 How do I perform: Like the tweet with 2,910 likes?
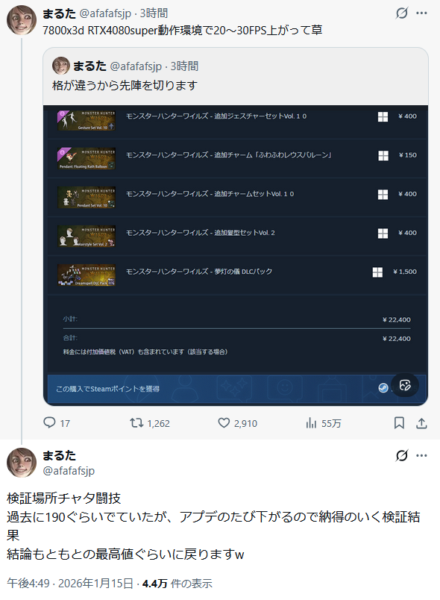[x=224, y=423]
